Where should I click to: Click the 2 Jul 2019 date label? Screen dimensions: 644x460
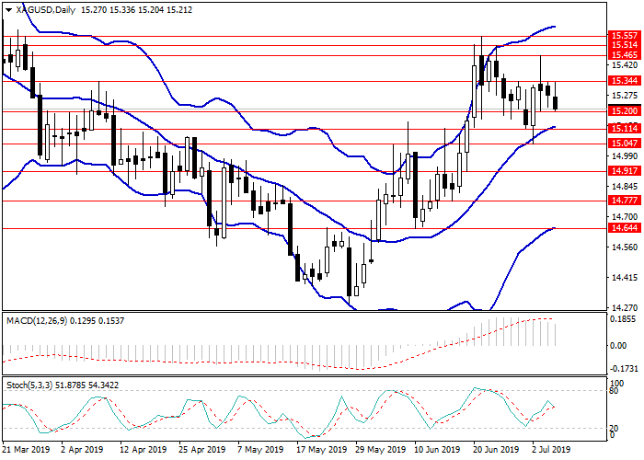pos(550,451)
